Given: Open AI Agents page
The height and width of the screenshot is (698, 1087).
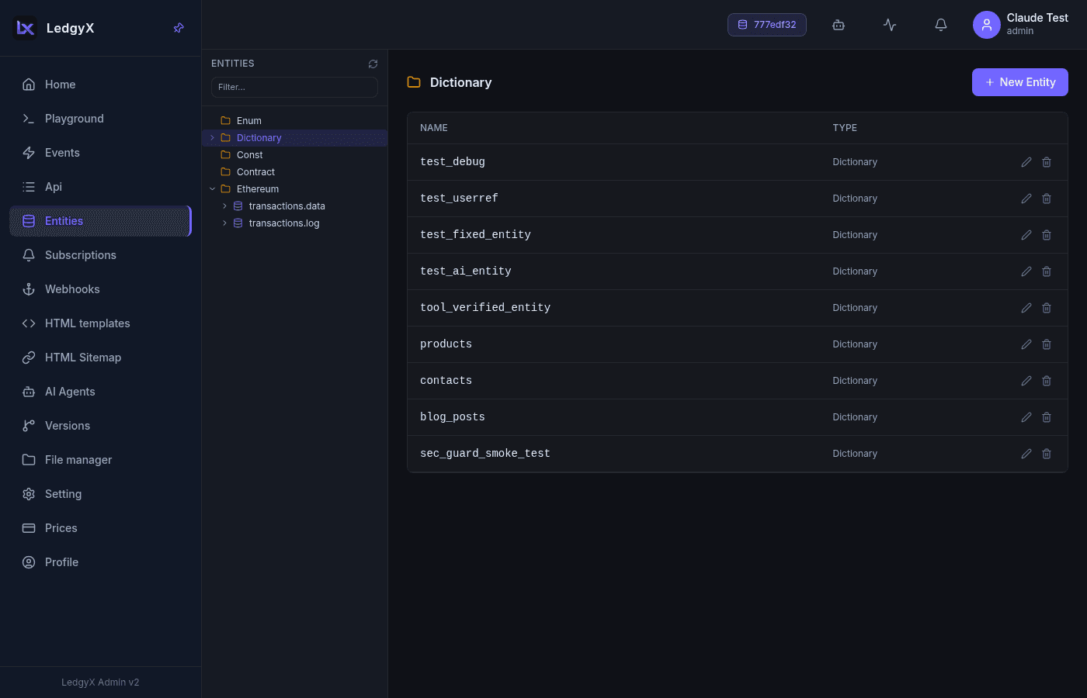Looking at the screenshot, I should pos(100,392).
